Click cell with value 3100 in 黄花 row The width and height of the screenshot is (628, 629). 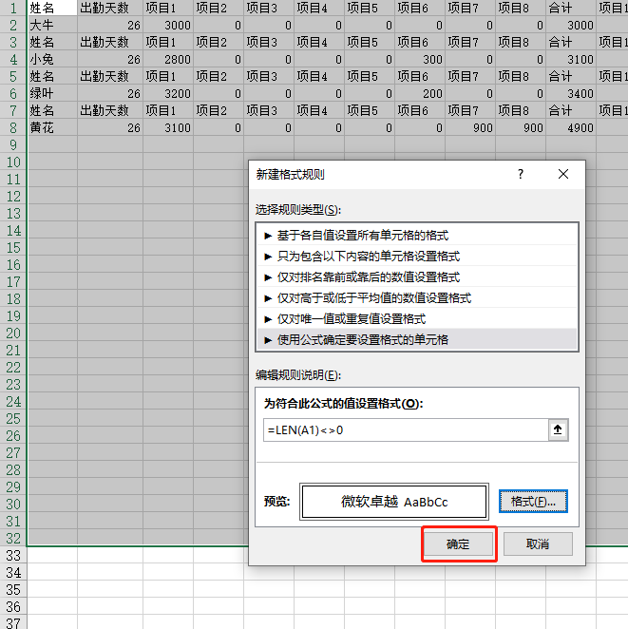(x=168, y=127)
